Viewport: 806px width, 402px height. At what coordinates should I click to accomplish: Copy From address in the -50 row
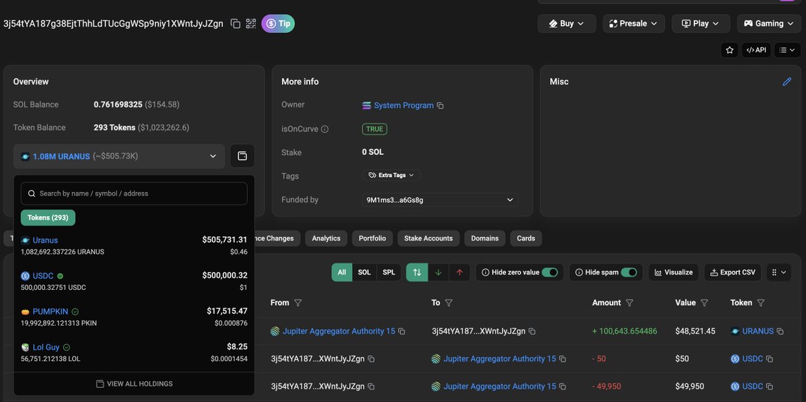tap(371, 359)
